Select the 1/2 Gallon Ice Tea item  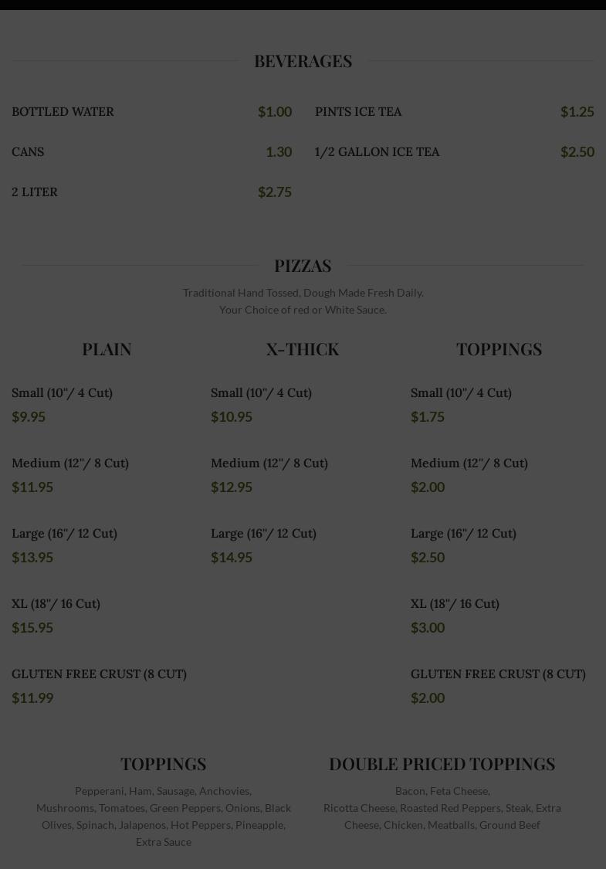[x=377, y=151]
